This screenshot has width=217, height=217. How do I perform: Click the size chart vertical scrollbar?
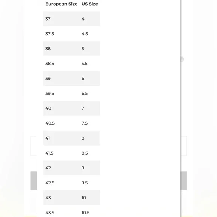[x=181, y=109]
